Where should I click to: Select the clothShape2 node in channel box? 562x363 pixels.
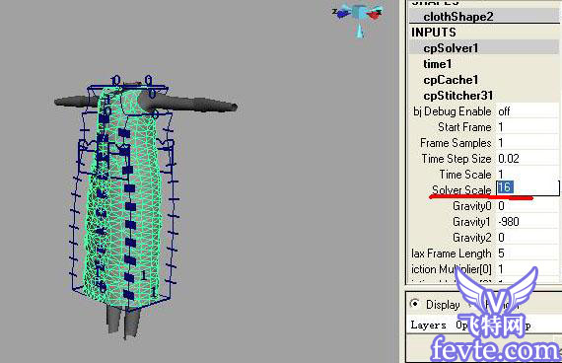coord(458,17)
